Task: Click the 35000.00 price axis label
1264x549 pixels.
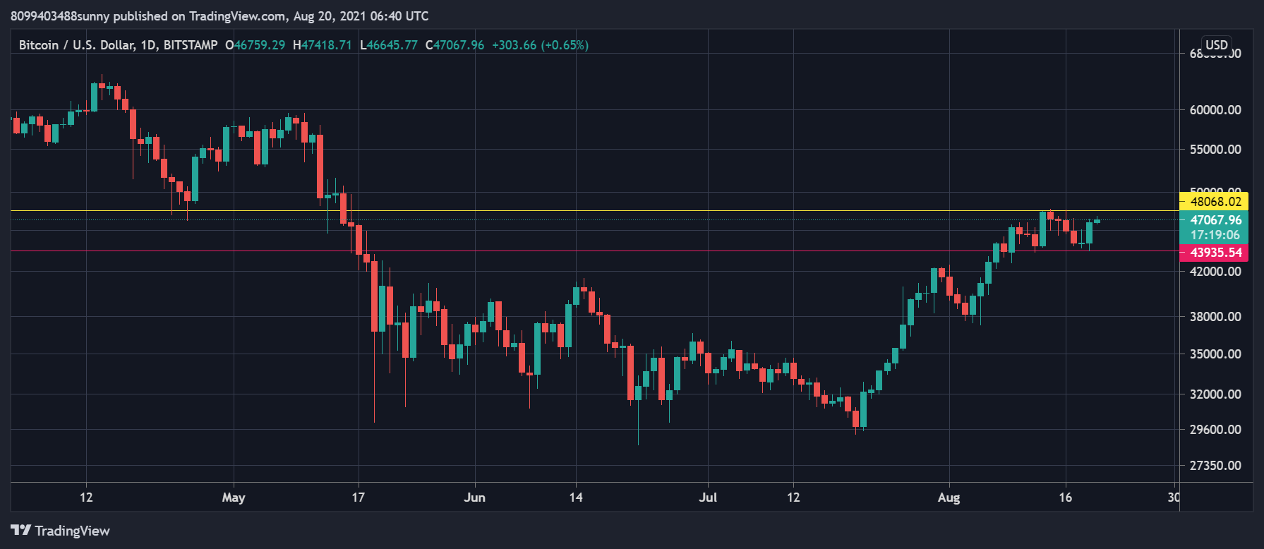Action: tap(1215, 354)
